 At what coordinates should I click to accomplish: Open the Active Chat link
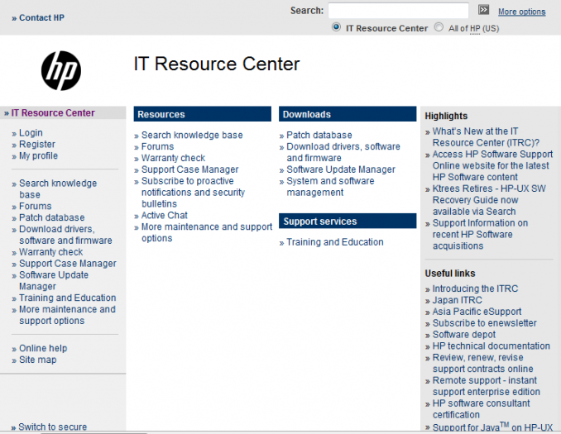click(x=164, y=215)
